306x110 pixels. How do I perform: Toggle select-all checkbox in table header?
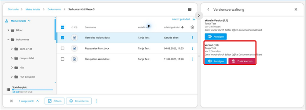62,27
